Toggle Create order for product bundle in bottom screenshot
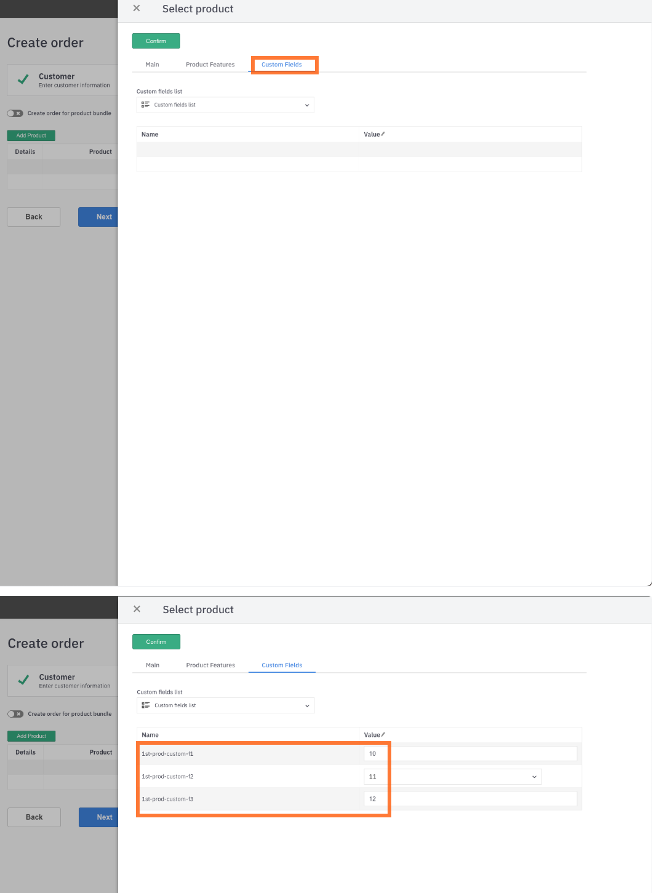Image resolution: width=654 pixels, height=893 pixels. (15, 714)
